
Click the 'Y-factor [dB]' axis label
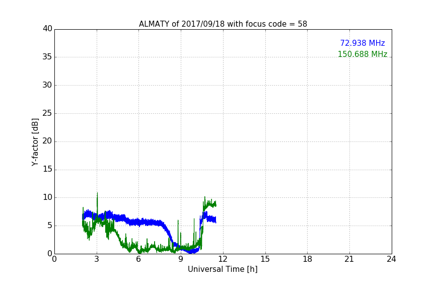[x=35, y=142]
